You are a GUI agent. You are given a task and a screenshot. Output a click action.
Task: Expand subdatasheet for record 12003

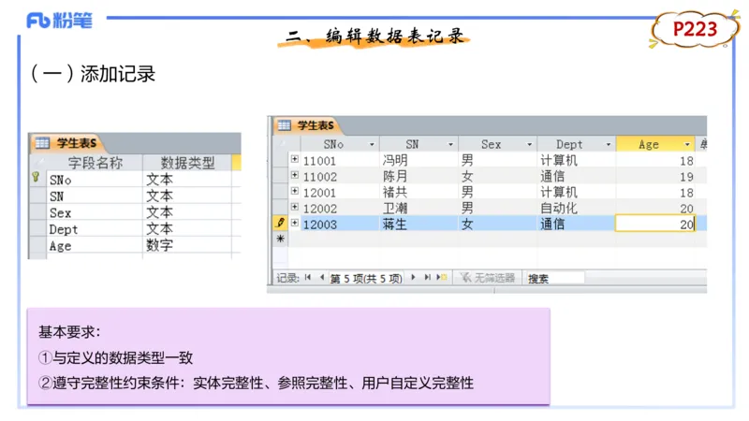[295, 223]
